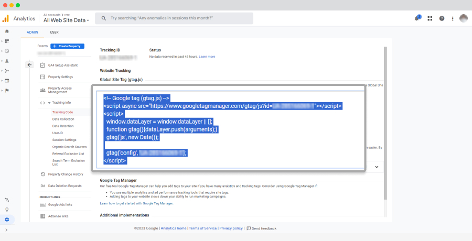The height and width of the screenshot is (241, 472).
Task: Click the vertical page scrollbar
Action: point(385,123)
